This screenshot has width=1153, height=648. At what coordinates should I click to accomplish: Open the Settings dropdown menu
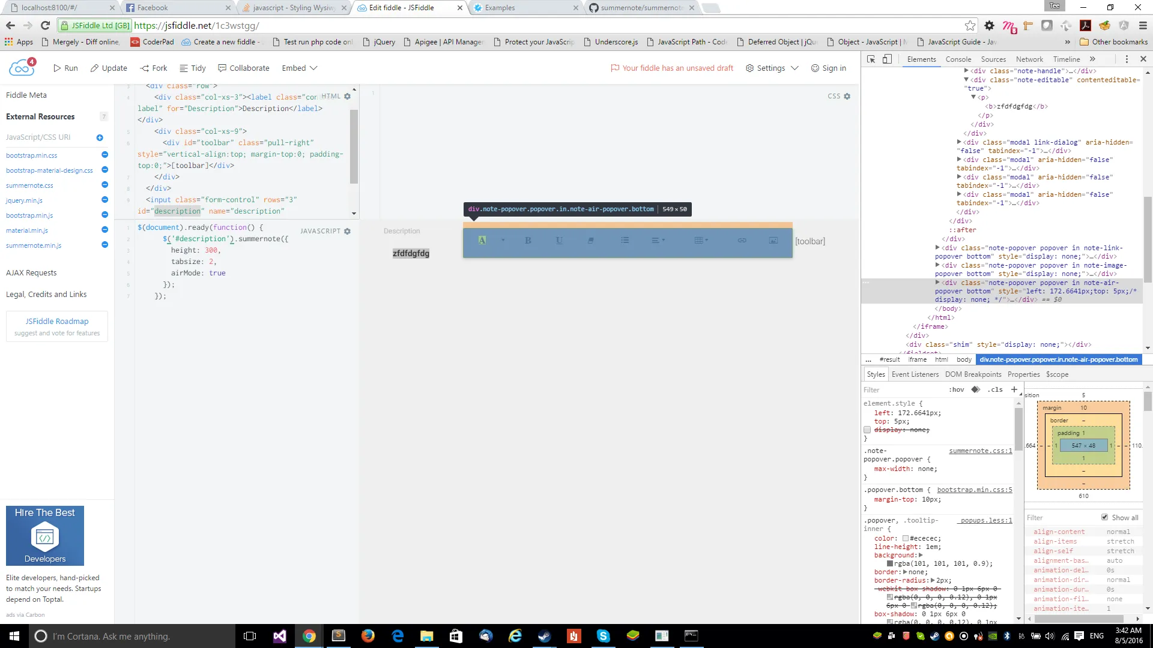772,68
